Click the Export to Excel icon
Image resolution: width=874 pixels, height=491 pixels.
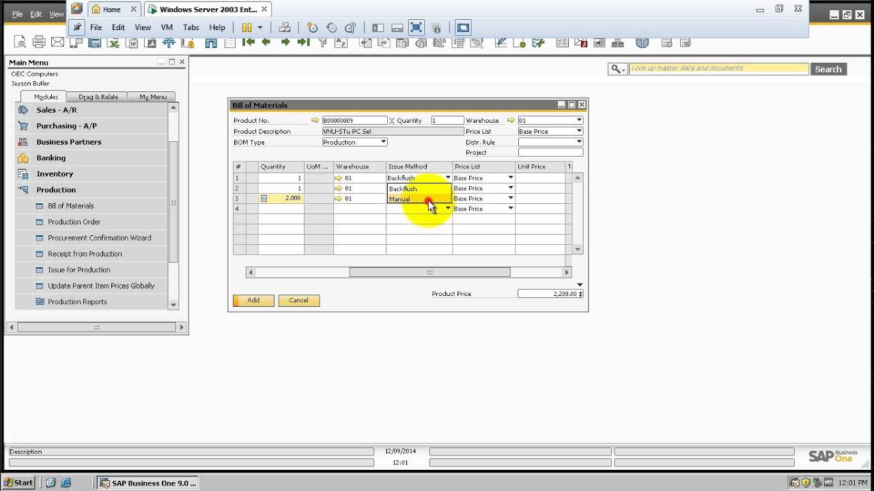(x=114, y=43)
